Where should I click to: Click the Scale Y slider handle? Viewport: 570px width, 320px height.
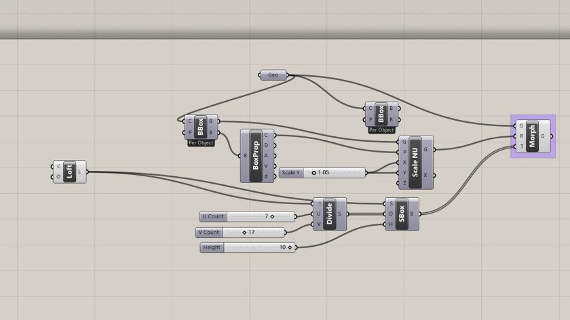click(x=314, y=173)
